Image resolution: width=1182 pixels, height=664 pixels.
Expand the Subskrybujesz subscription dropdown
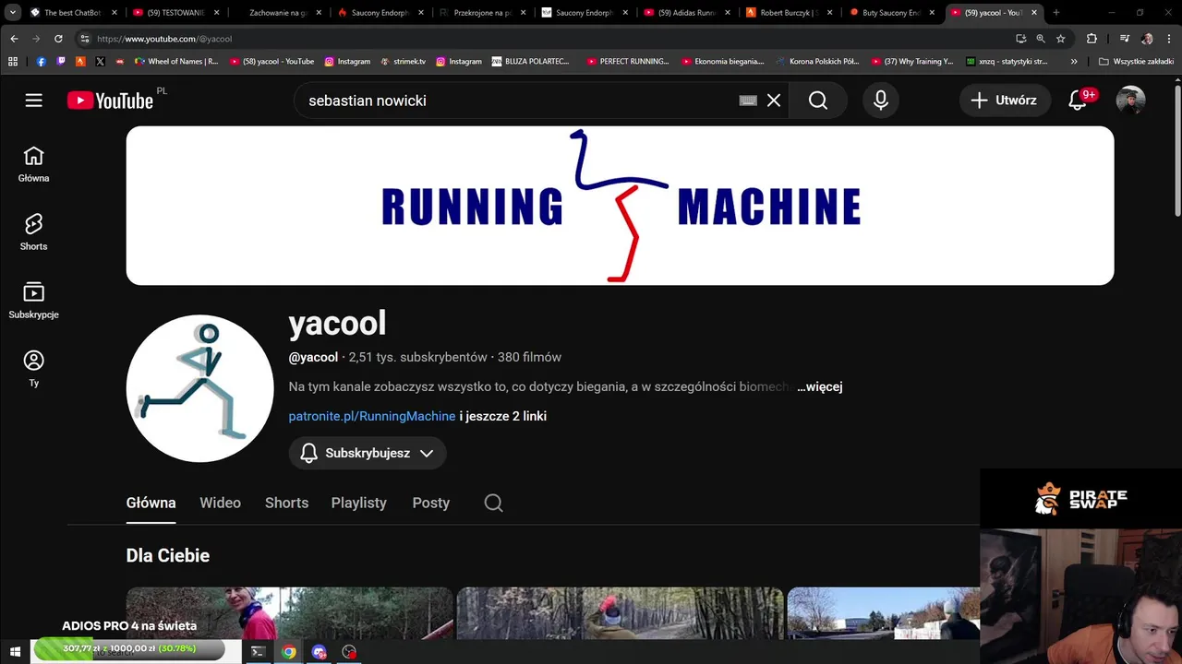(x=368, y=453)
